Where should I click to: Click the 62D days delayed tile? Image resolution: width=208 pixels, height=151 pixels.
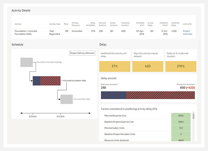(148, 66)
